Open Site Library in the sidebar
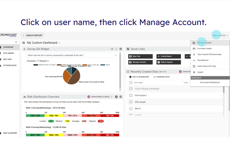Viewport: 230px width, 164px height. click(x=9, y=53)
